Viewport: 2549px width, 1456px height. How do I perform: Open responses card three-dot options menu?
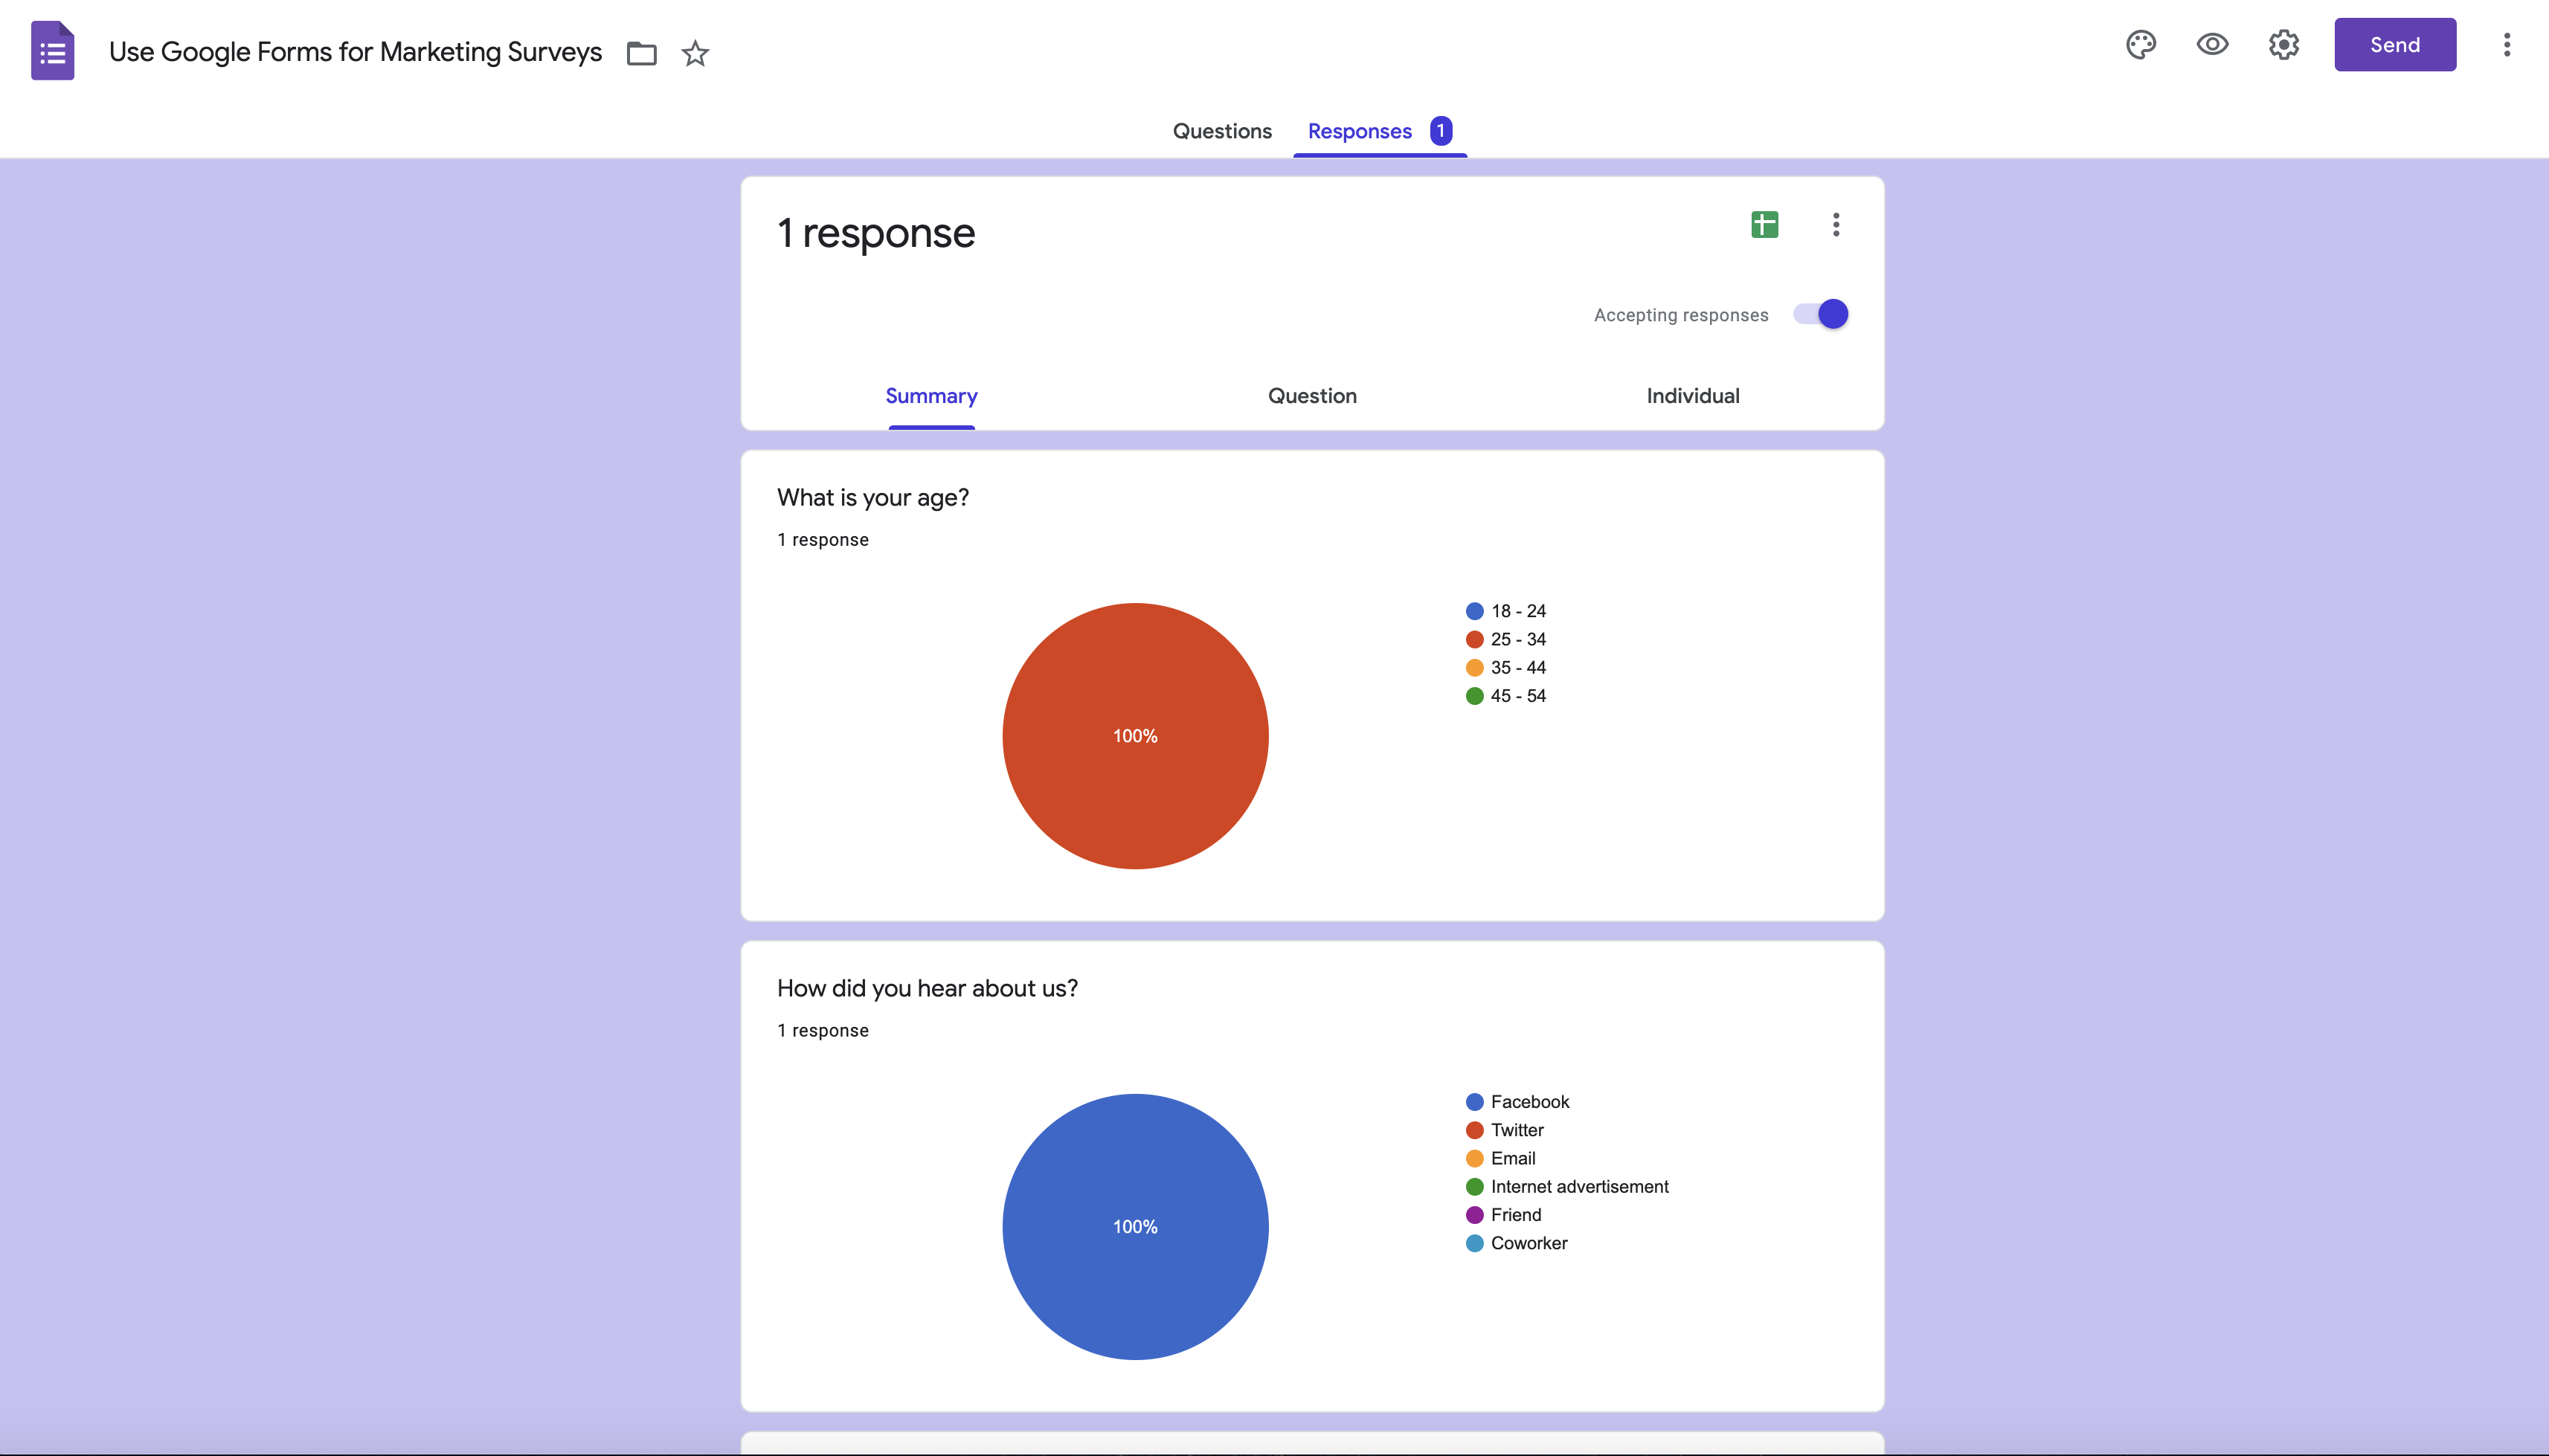(1835, 225)
